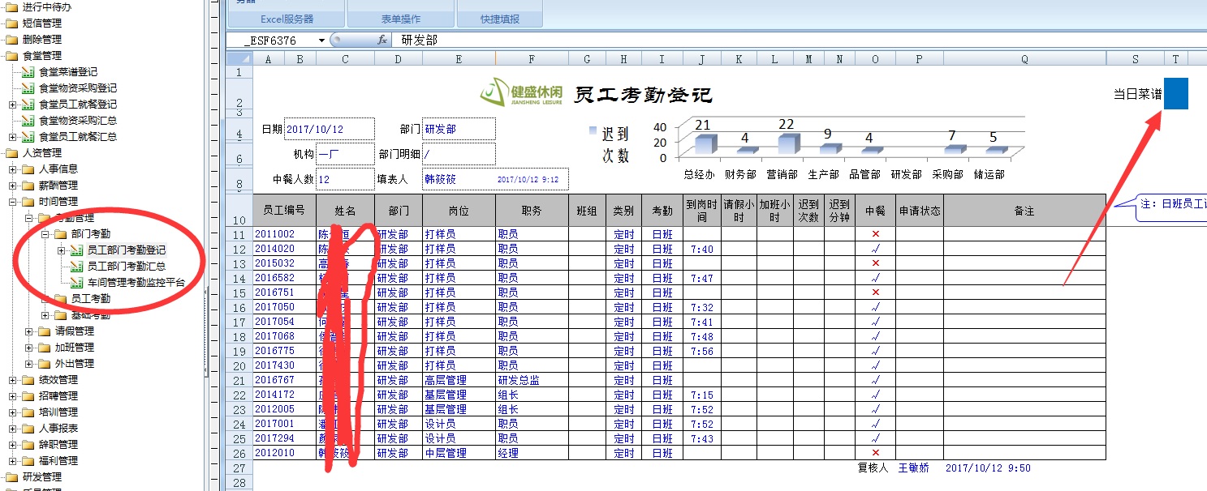1207x491 pixels.
Task: Click the 日期 field showing 2017/10/12
Action: point(329,129)
